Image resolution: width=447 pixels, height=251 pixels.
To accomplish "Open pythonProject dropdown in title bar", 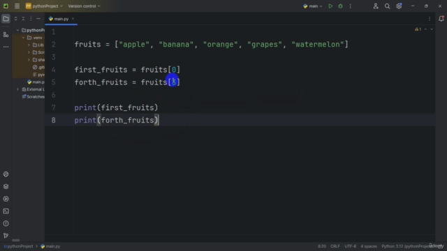I will coord(44,6).
